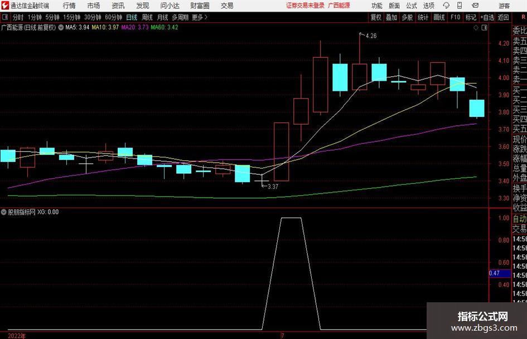Click the round icon beside 广西能源 chart title
Viewport: 527px width, 339px height.
61,27
